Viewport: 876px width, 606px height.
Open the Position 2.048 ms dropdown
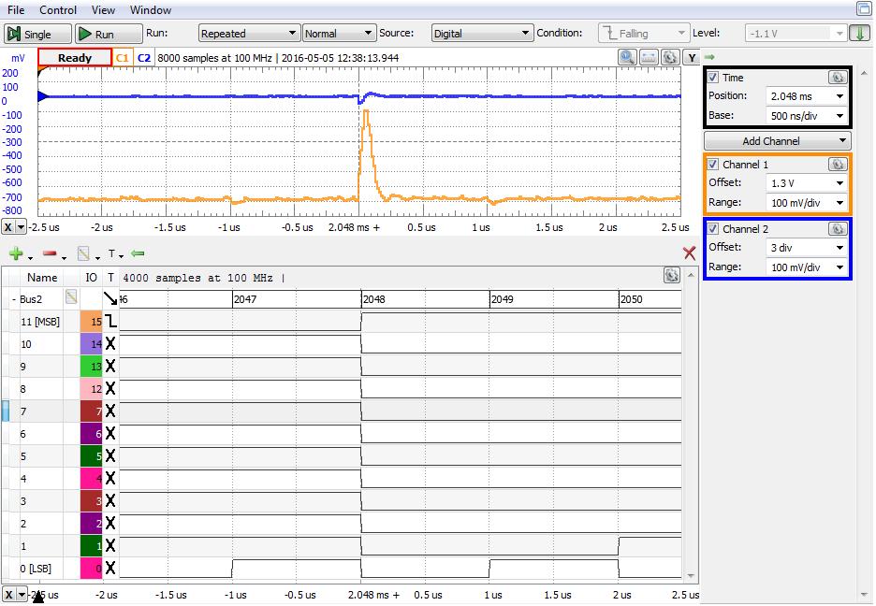click(x=806, y=96)
